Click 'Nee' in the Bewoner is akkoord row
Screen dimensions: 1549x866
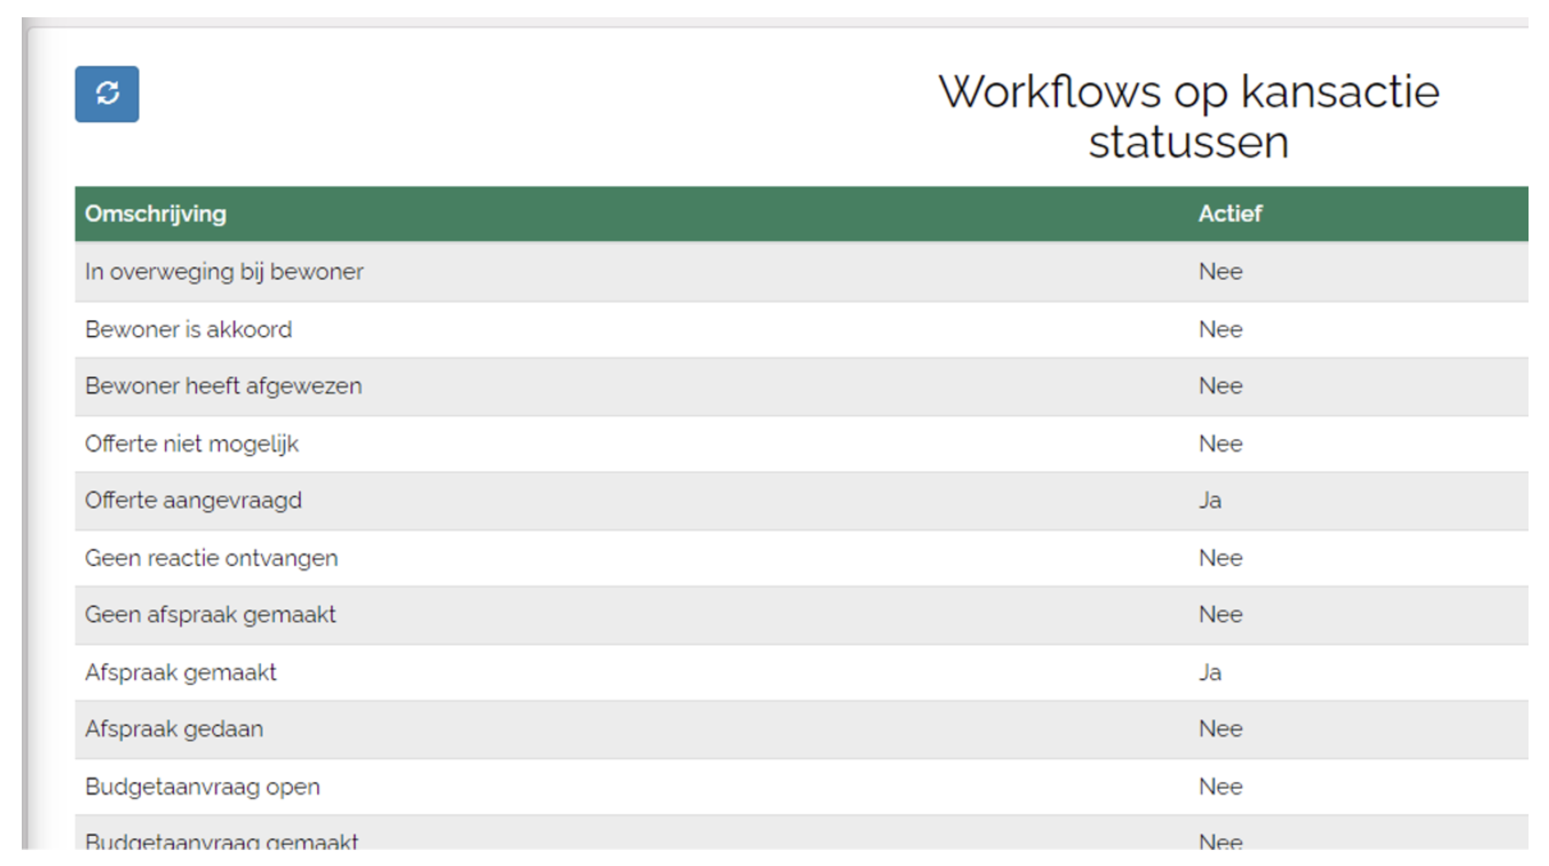pyautogui.click(x=1220, y=329)
